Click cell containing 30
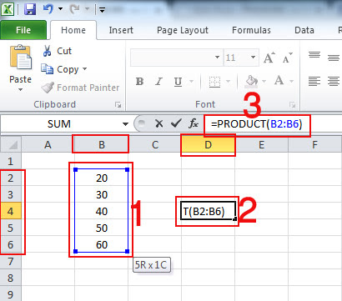The width and height of the screenshot is (342, 301). (102, 194)
